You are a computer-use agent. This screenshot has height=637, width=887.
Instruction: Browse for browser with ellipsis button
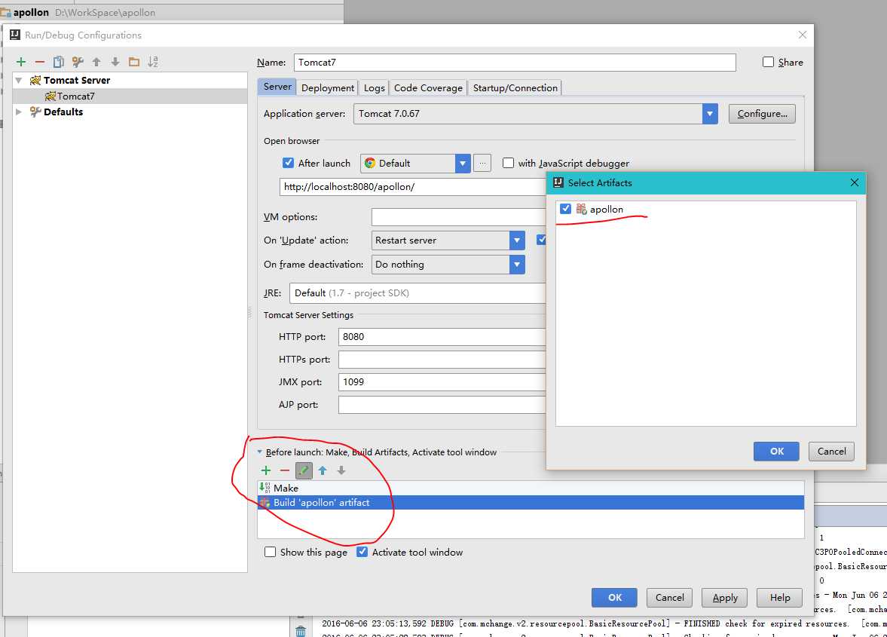point(482,163)
